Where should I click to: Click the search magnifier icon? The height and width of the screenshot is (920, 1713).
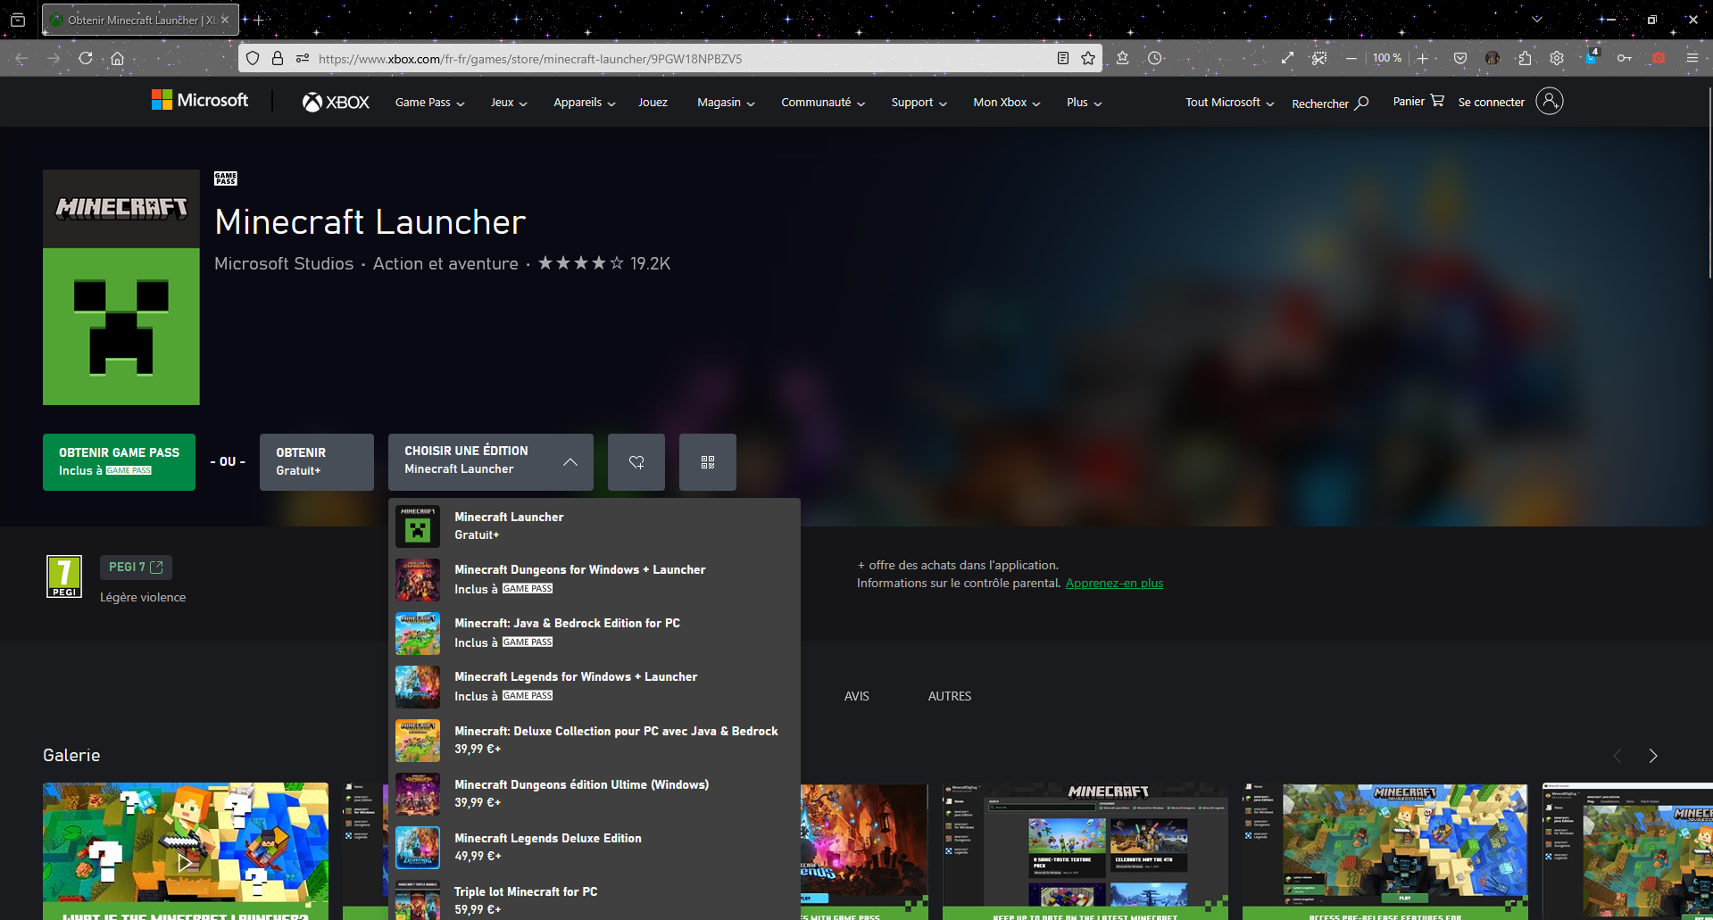tap(1361, 104)
